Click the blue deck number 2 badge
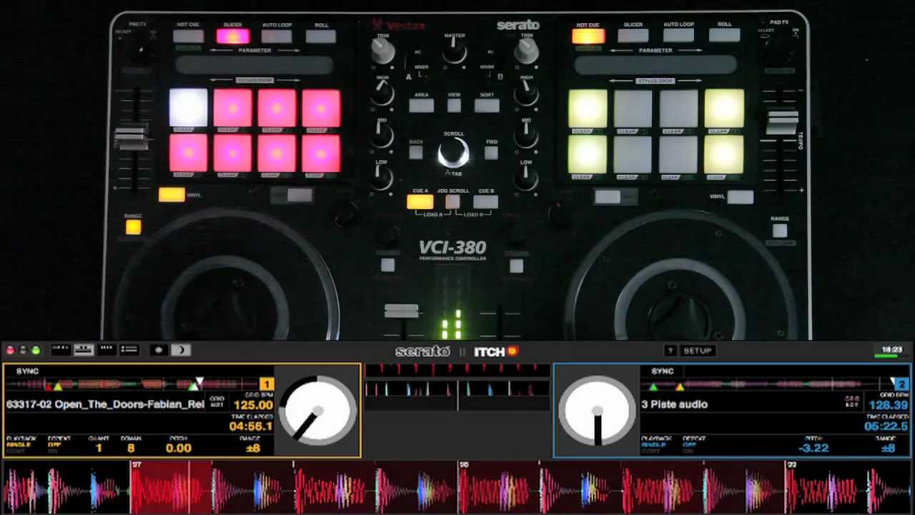 pos(901,384)
